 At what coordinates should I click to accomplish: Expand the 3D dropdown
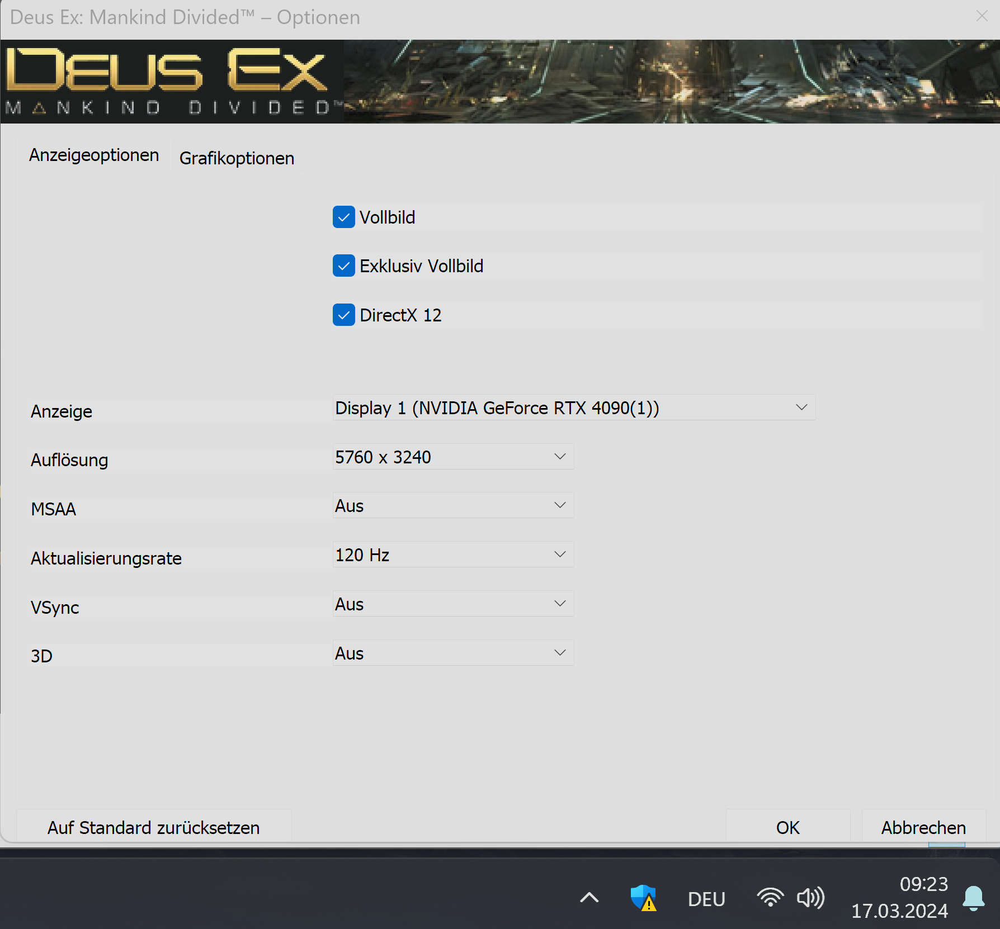(453, 653)
